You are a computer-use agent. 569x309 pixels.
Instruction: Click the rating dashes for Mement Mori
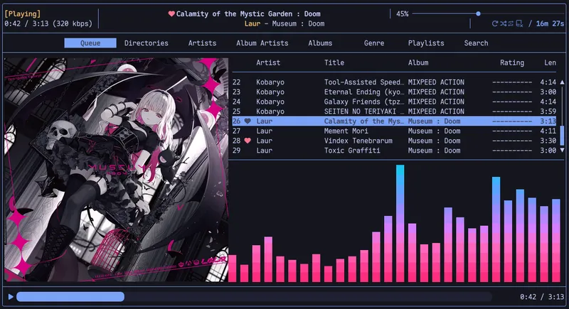(512, 131)
